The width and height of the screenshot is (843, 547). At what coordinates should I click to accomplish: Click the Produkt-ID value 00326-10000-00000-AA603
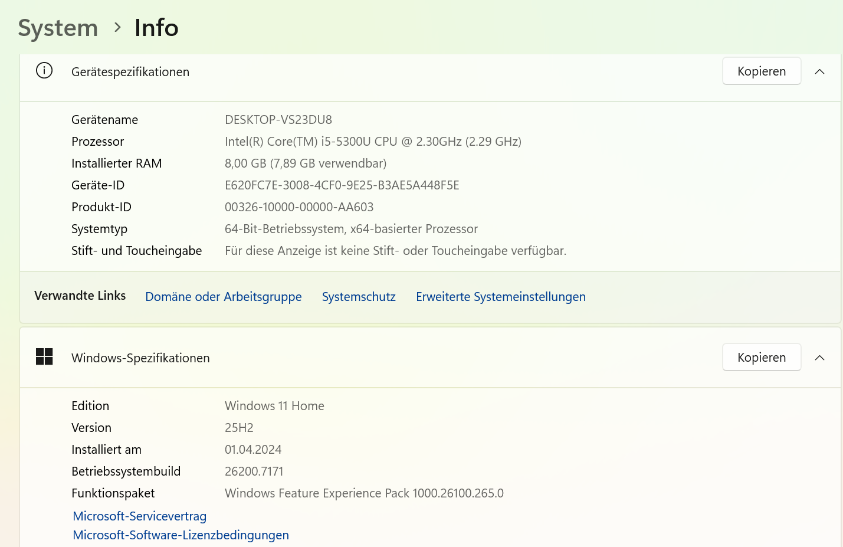[x=299, y=207]
